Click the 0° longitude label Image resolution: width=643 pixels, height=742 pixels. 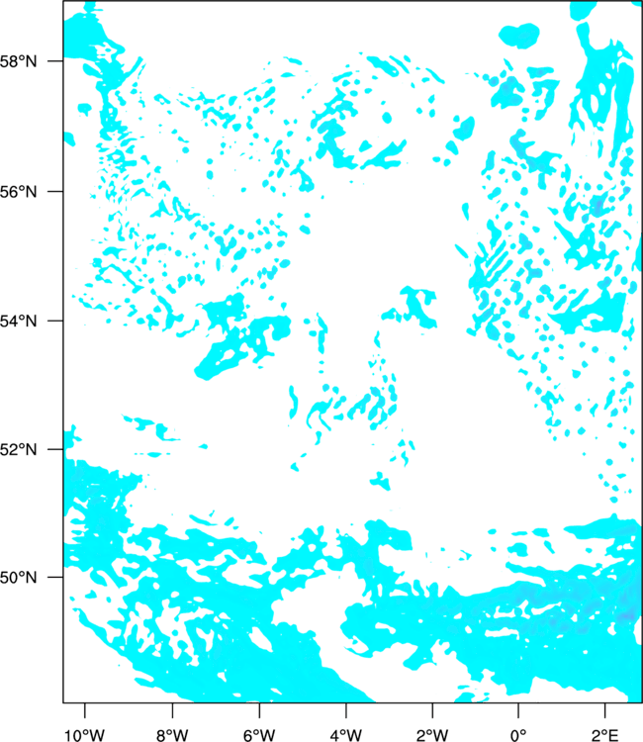pos(518,734)
